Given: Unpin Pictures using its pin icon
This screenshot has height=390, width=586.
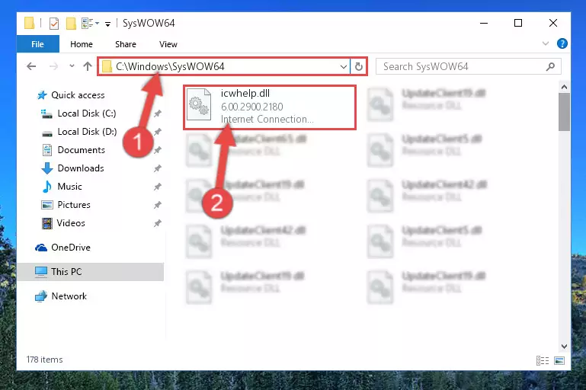Looking at the screenshot, I should [x=157, y=205].
